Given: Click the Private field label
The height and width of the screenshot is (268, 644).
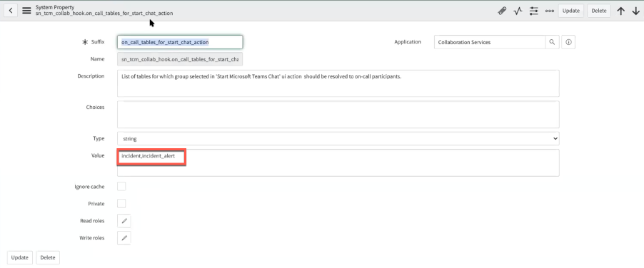Looking at the screenshot, I should [96, 204].
